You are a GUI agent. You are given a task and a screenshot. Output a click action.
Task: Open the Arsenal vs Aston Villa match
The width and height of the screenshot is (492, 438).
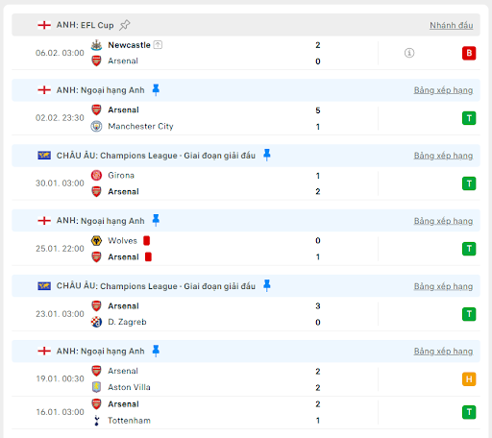[x=246, y=379]
